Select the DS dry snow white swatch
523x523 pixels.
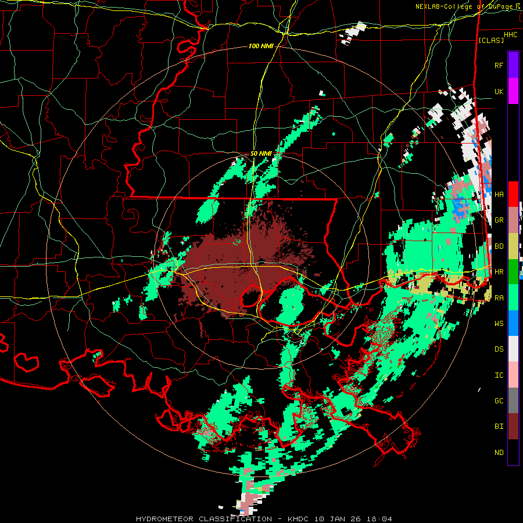513,349
